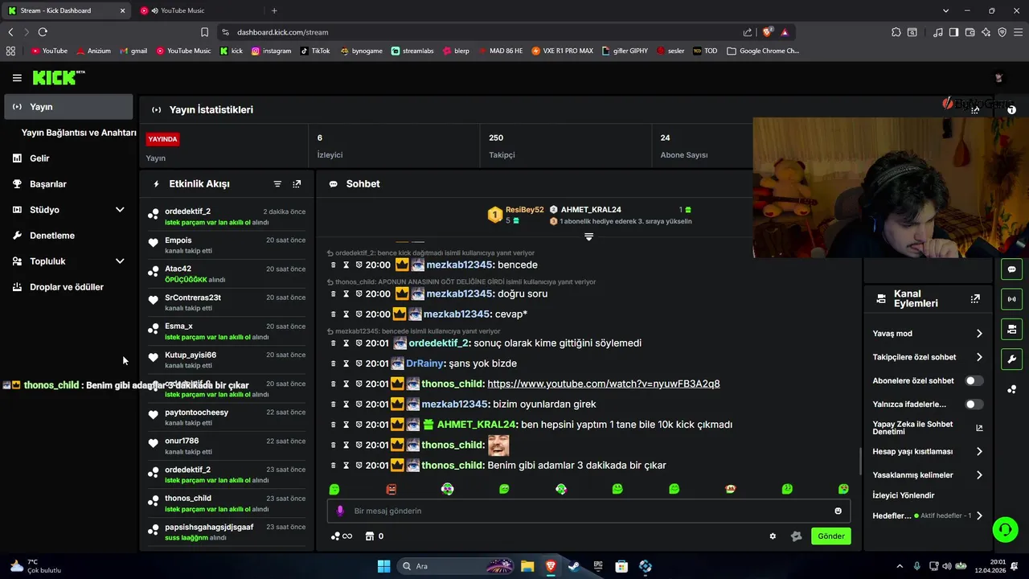Click the share icon in address bar
The image size is (1029, 579).
pos(748,32)
